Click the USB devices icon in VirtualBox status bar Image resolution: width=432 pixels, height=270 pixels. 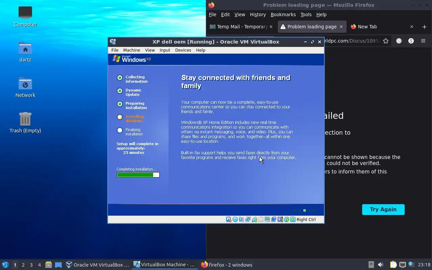point(254,219)
